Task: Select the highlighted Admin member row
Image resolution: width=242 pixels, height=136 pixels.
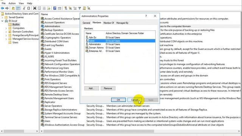Action: (x=120, y=41)
